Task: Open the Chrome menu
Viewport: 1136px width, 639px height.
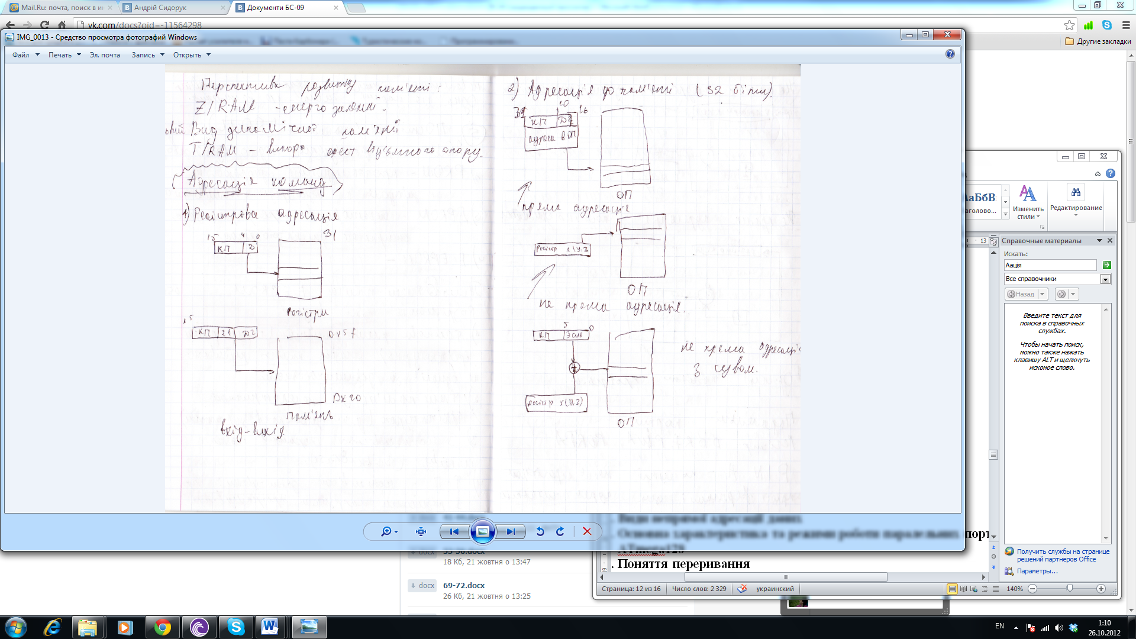Action: [x=1126, y=25]
